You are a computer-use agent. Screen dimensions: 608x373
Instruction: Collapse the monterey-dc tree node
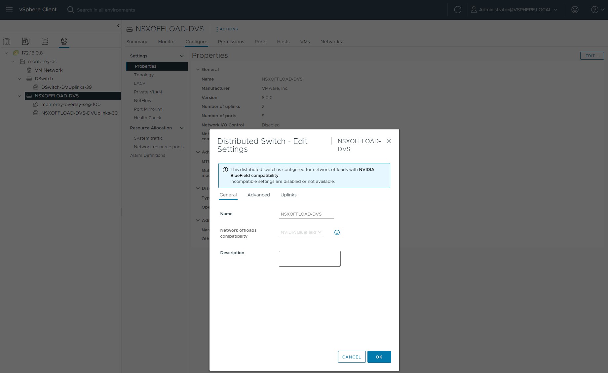(13, 61)
